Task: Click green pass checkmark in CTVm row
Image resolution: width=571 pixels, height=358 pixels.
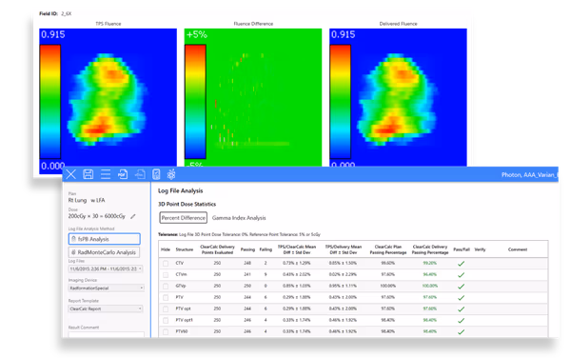Action: coord(461,275)
